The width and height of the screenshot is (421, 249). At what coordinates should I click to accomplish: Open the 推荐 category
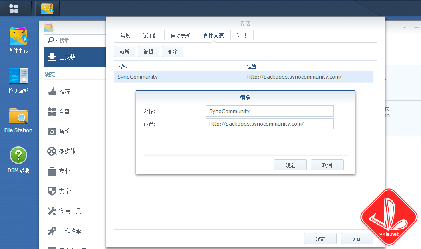tap(75, 91)
